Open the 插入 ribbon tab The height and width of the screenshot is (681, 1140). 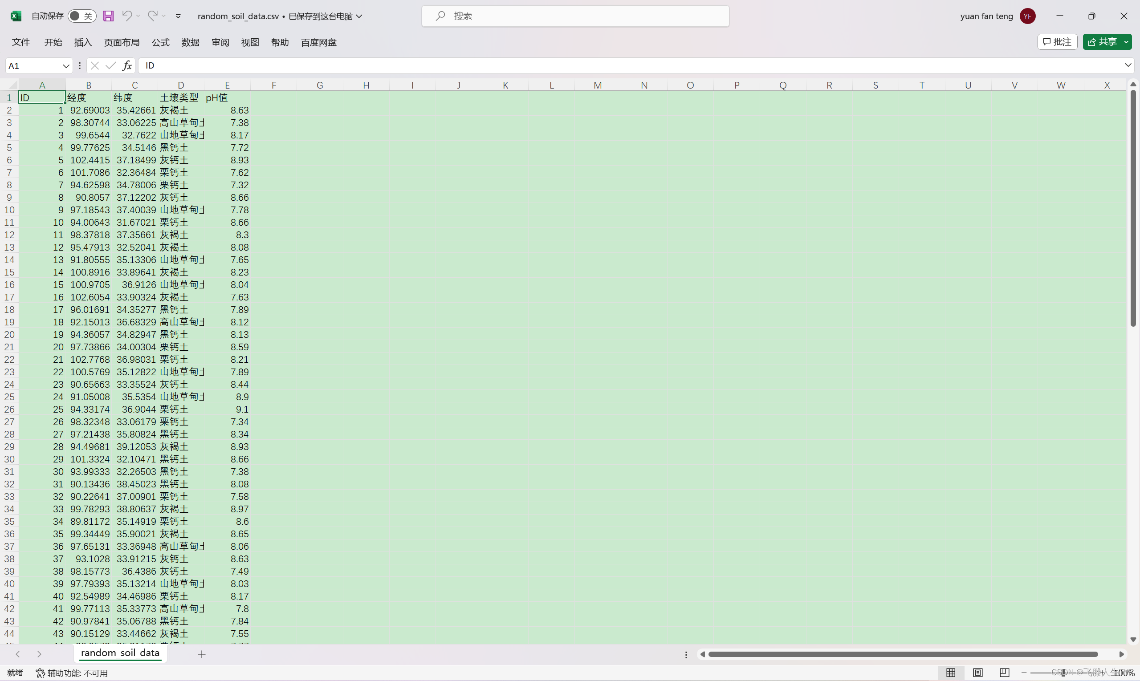[83, 42]
